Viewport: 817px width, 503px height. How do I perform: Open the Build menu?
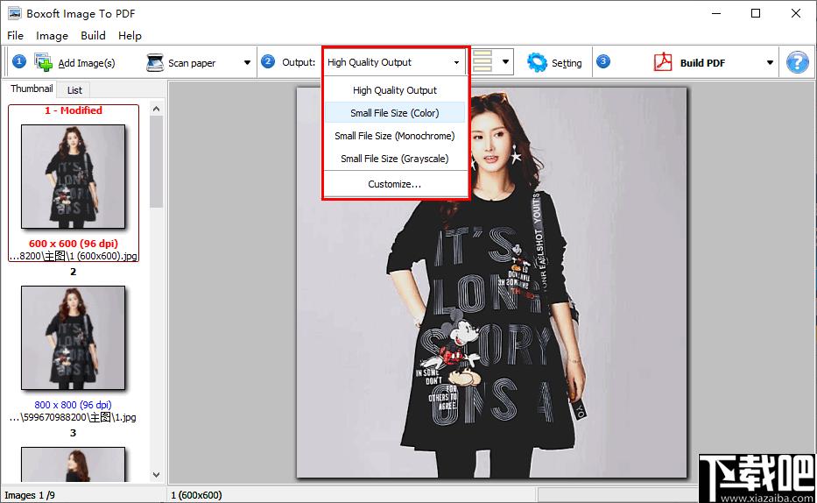[94, 35]
